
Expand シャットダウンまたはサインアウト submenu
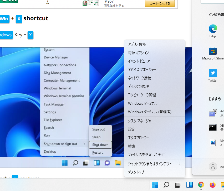(x=154, y=164)
